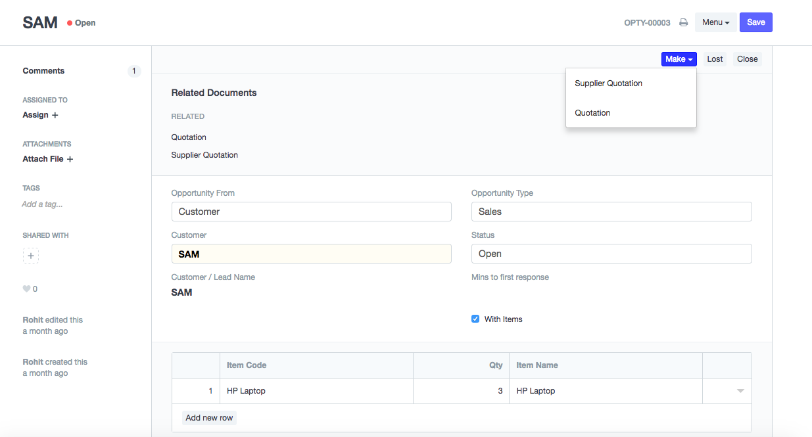This screenshot has height=437, width=812.
Task: Click the dashed plus box under Shared With
Action: point(31,256)
